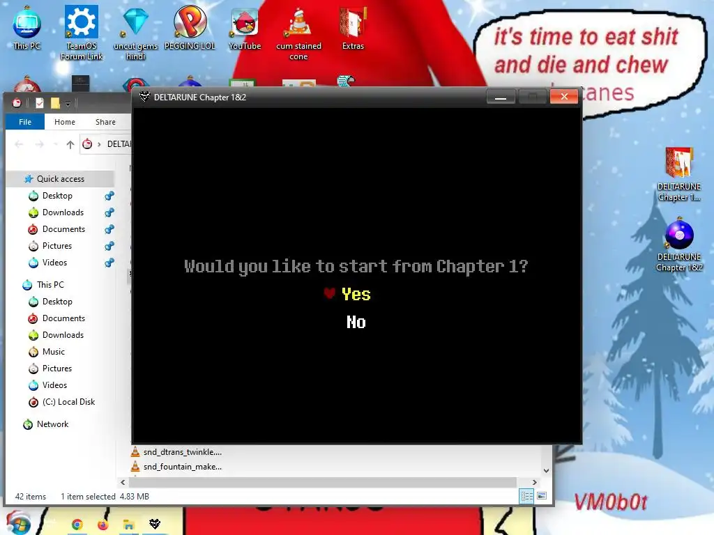Switch Explorer to details view
Image resolution: width=714 pixels, height=535 pixels.
[x=526, y=496]
